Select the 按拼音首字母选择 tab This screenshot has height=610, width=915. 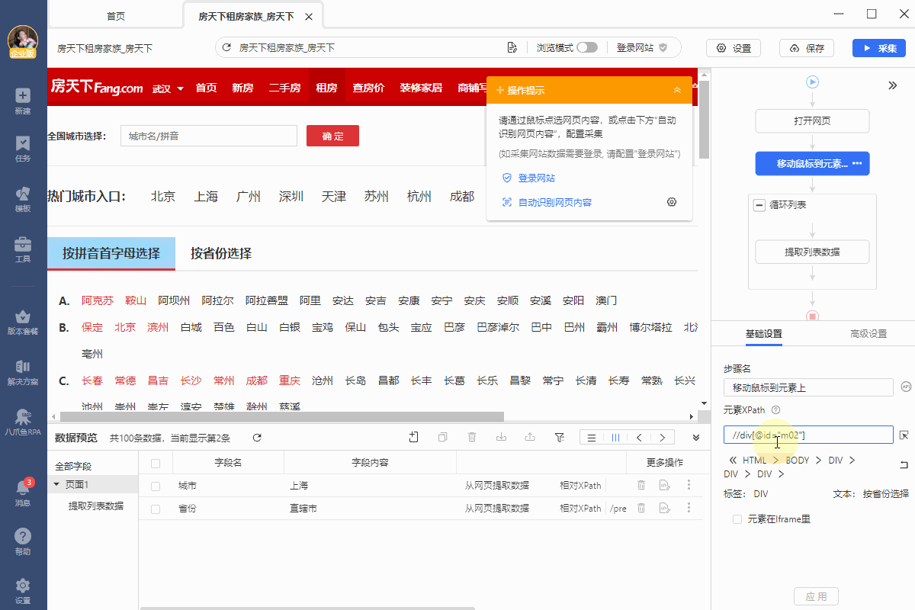coord(111,254)
